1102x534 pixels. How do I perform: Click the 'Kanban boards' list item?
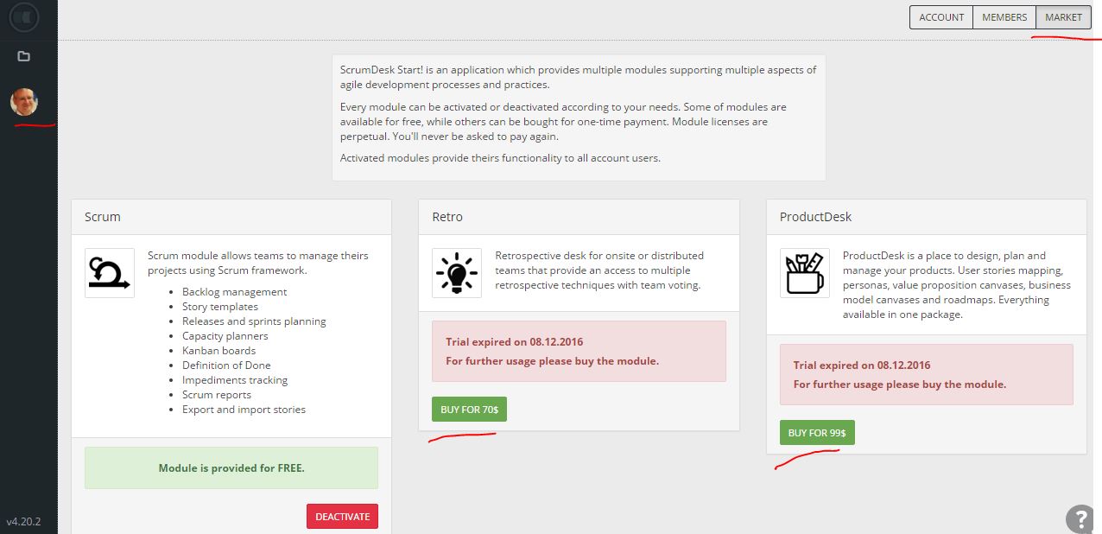click(218, 351)
